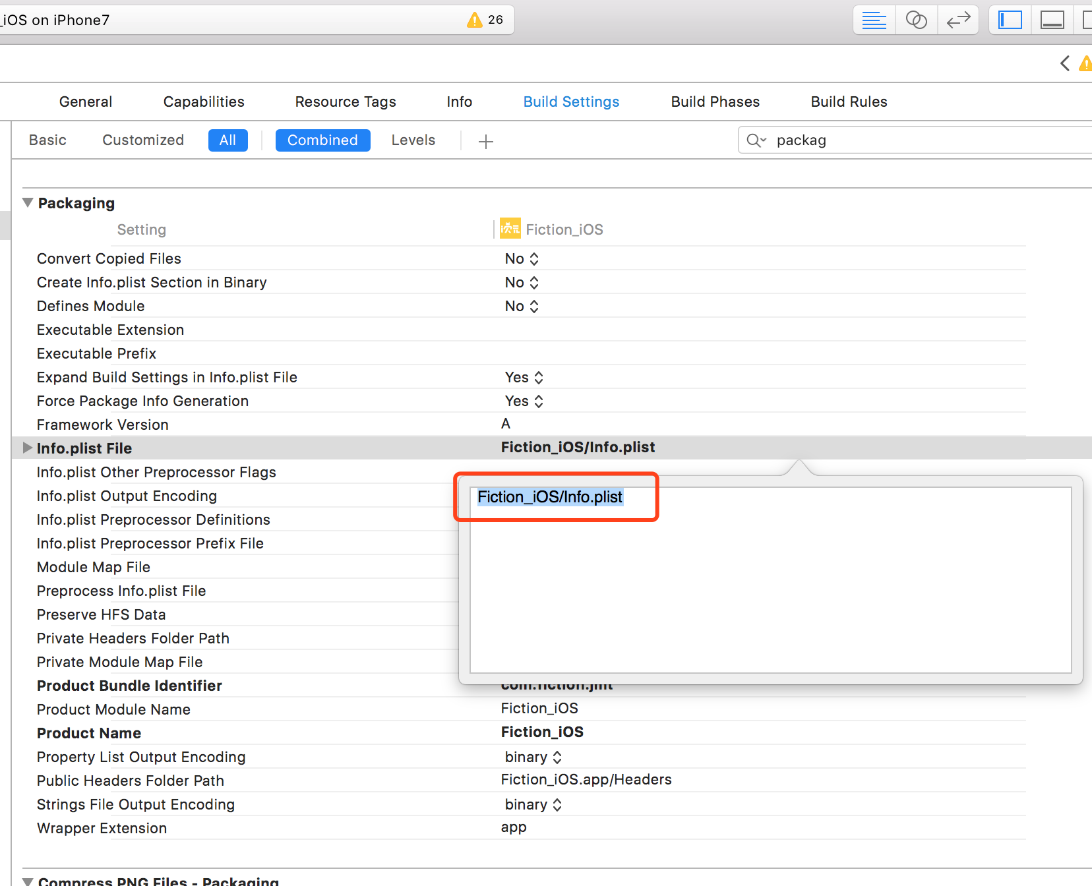The width and height of the screenshot is (1092, 886).
Task: Collapse Compress PNG Files section
Action: (28, 881)
